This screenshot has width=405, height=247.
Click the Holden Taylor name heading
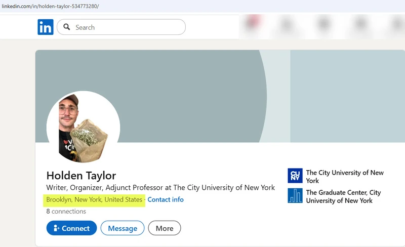(x=81, y=176)
